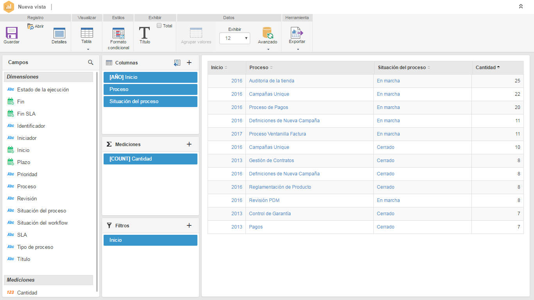
Task: Open the Avanzado data menu
Action: 267,35
